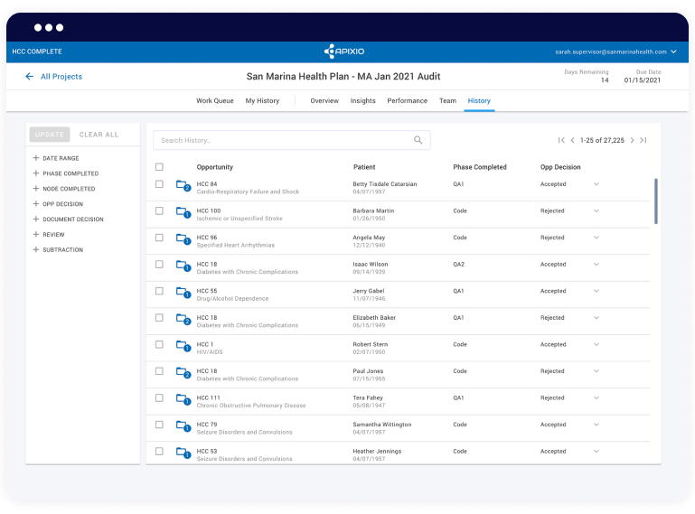Click the Apixio logo in header
The width and height of the screenshot is (695, 514).
coord(344,51)
